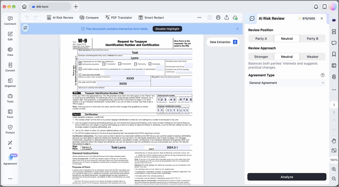The width and height of the screenshot is (339, 187).
Task: Go to the previous page arrow
Action: tap(334, 120)
